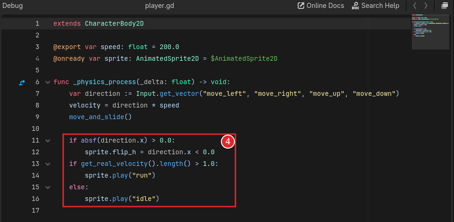Click line number 9 in gutter

pos(37,117)
